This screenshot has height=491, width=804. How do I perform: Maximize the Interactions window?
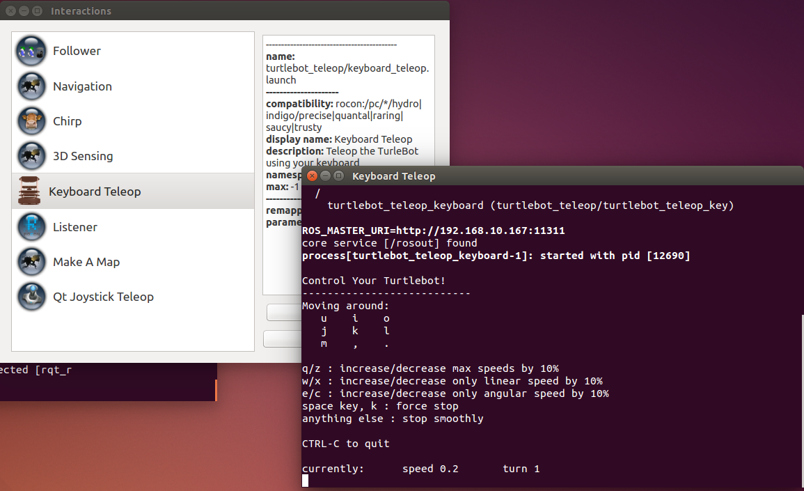pyautogui.click(x=37, y=11)
